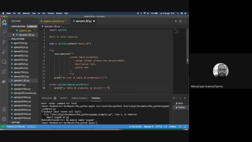The width and height of the screenshot is (252, 142).
Task: Click participant avatar Manuel Juan Guereca
Action: coord(220,71)
